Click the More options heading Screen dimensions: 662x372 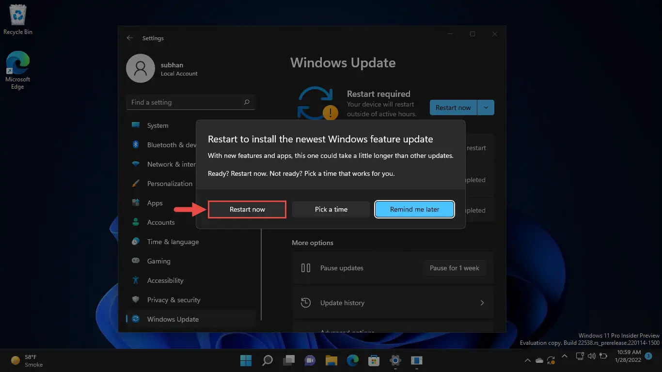click(x=313, y=243)
